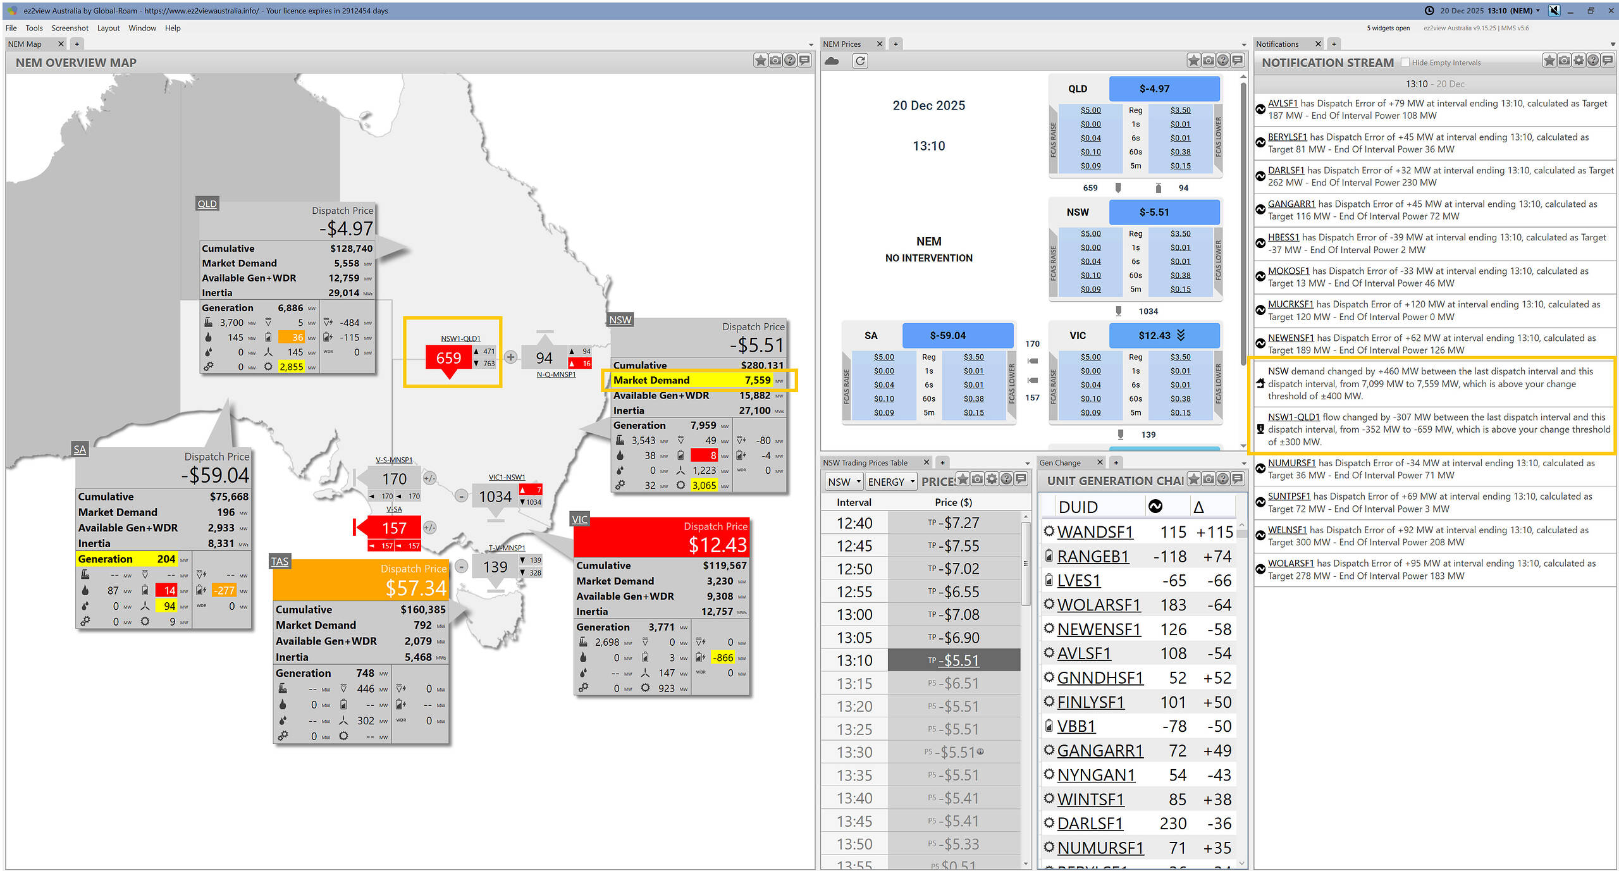Click the muted speaker icon in title bar
1619x871 pixels.
coord(1554,11)
